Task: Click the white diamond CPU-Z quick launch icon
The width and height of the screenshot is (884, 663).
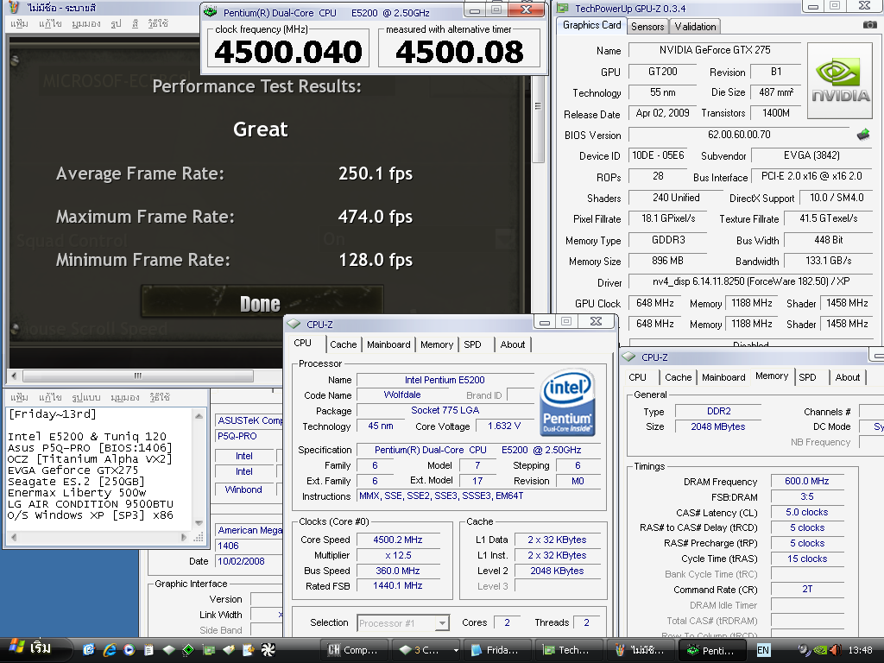Action: (168, 650)
